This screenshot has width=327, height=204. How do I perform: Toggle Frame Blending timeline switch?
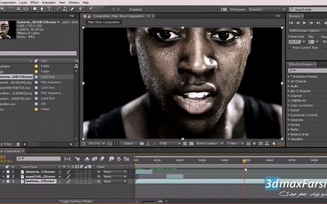95,159
